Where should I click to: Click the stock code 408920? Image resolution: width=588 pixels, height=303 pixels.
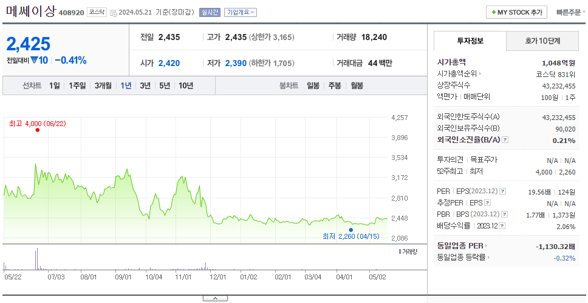pyautogui.click(x=71, y=13)
